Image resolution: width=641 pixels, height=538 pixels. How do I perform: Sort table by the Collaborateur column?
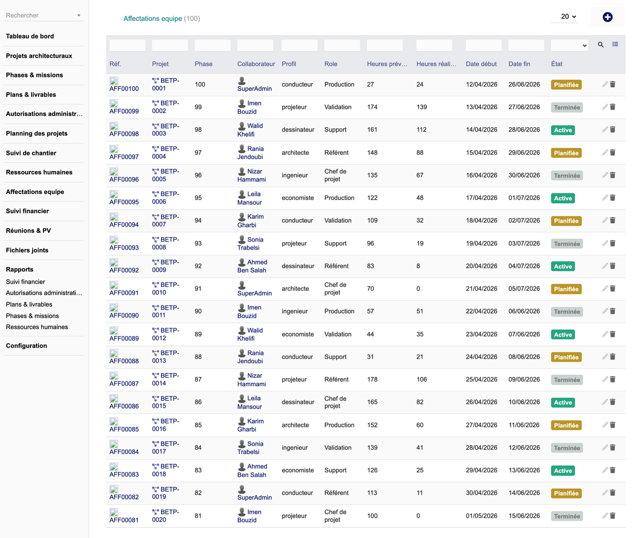click(x=256, y=64)
